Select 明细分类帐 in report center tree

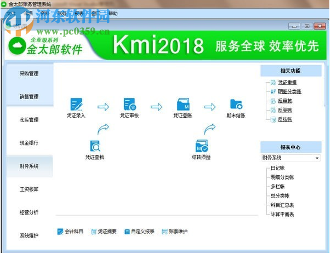click(282, 177)
